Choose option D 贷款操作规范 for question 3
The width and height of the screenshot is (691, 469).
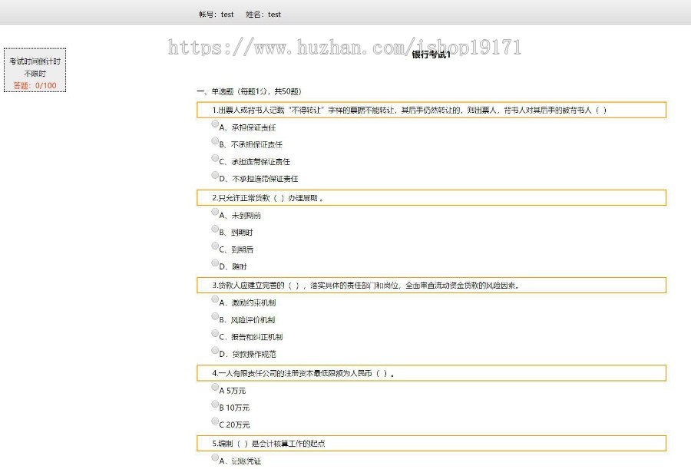pyautogui.click(x=214, y=349)
